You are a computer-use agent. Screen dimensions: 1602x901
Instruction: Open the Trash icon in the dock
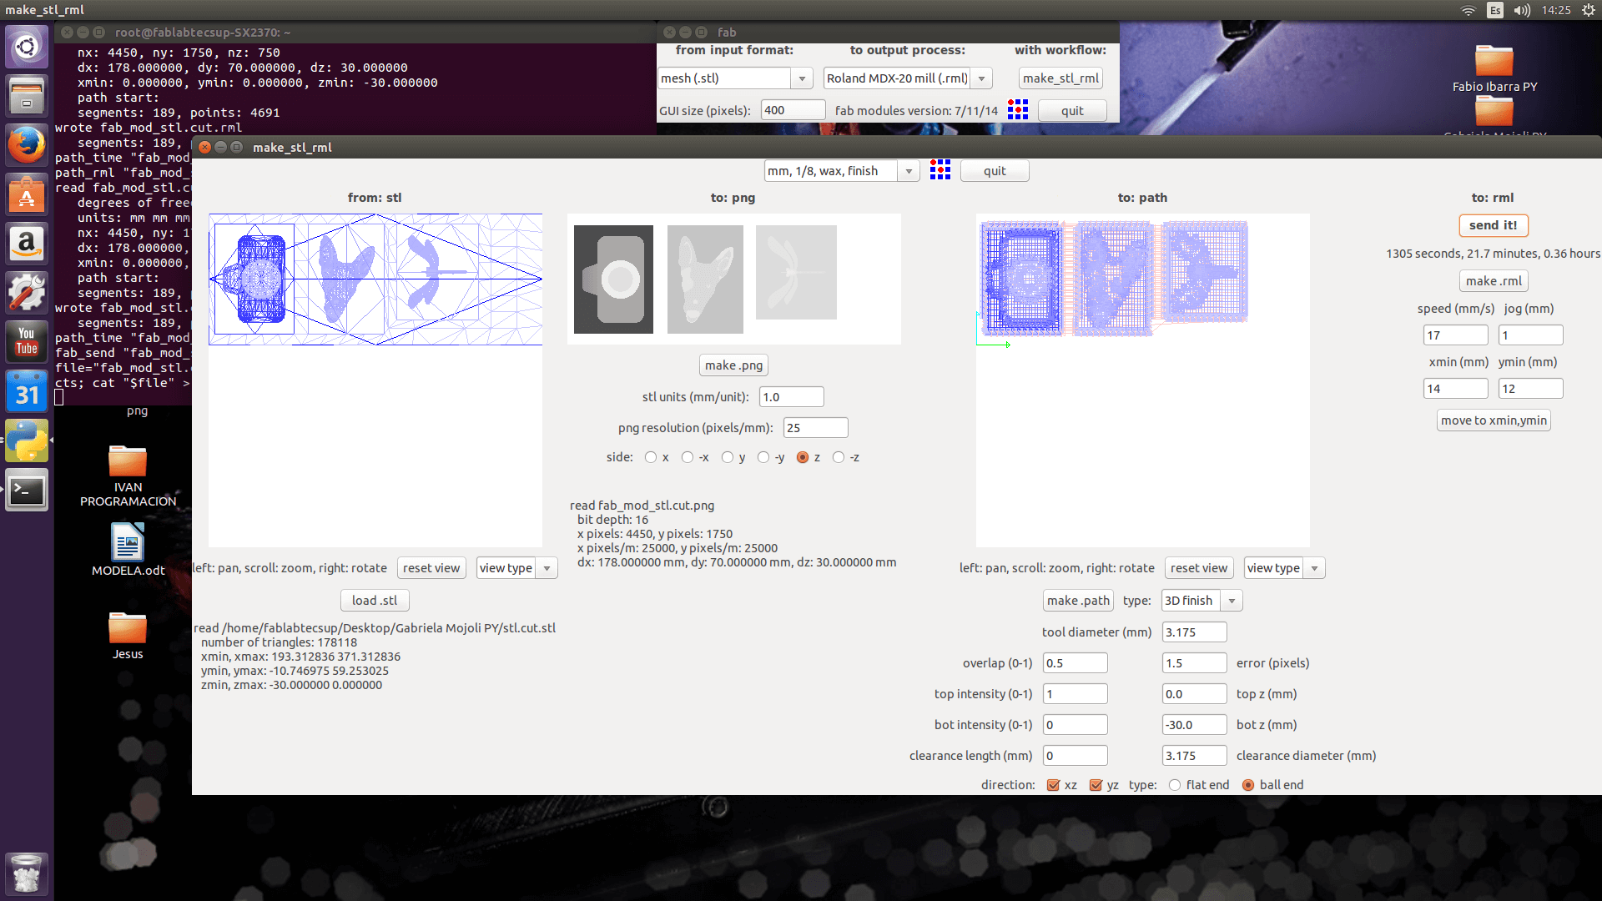pyautogui.click(x=27, y=873)
